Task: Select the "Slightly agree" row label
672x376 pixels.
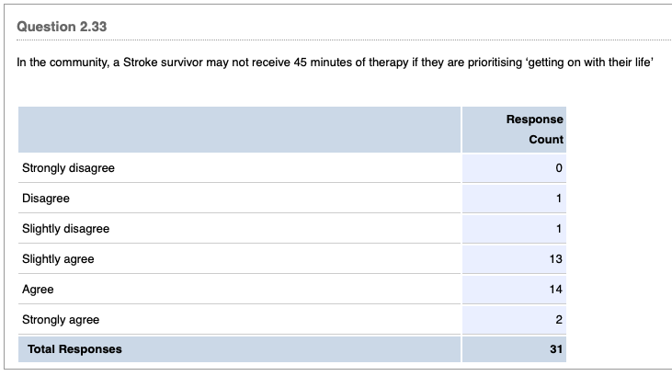Action: coord(58,259)
